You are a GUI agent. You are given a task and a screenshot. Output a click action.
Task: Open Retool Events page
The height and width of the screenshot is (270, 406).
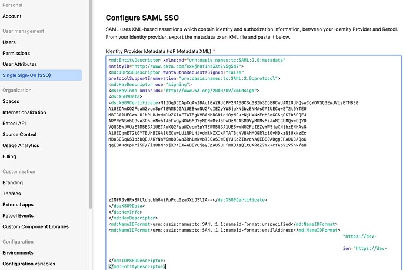(18, 216)
